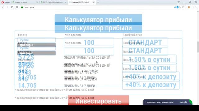
Task: Close the Новые отзывы tab
Action: pyautogui.click(x=37, y=2)
